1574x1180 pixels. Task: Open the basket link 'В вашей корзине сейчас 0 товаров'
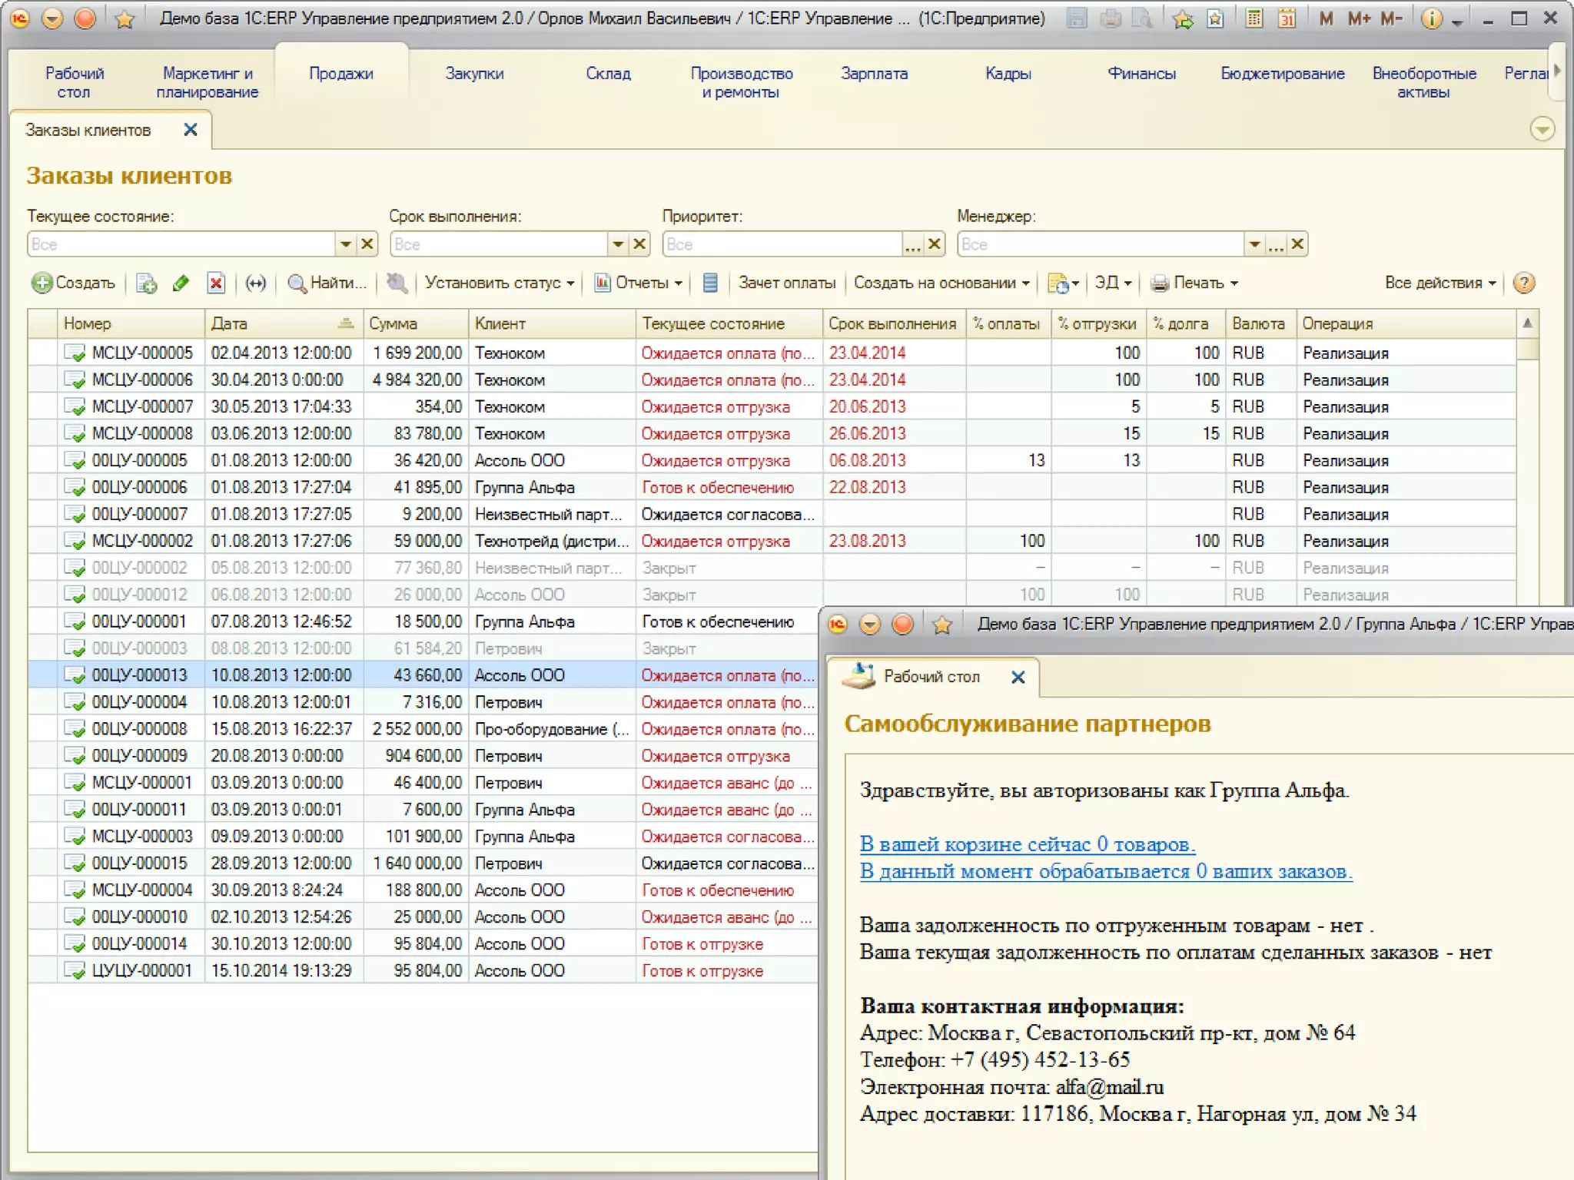coord(1027,844)
